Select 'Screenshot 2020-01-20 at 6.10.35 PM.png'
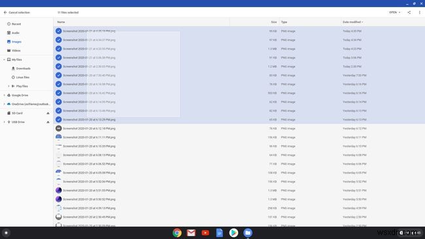425x239 pixels. click(x=89, y=146)
